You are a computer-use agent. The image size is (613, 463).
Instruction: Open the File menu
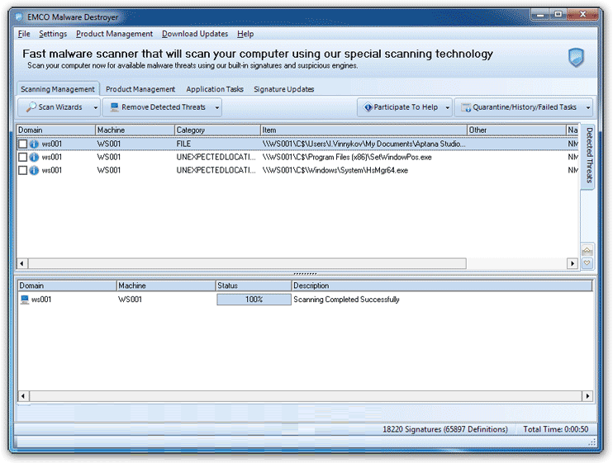(x=24, y=34)
